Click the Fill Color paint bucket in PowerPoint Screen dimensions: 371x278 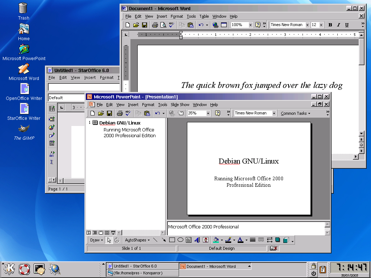(216, 240)
